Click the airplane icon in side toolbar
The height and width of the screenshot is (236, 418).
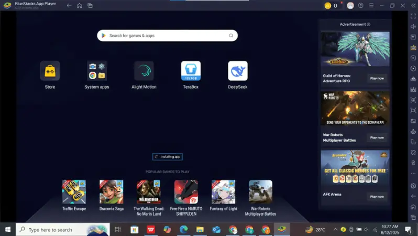[413, 131]
